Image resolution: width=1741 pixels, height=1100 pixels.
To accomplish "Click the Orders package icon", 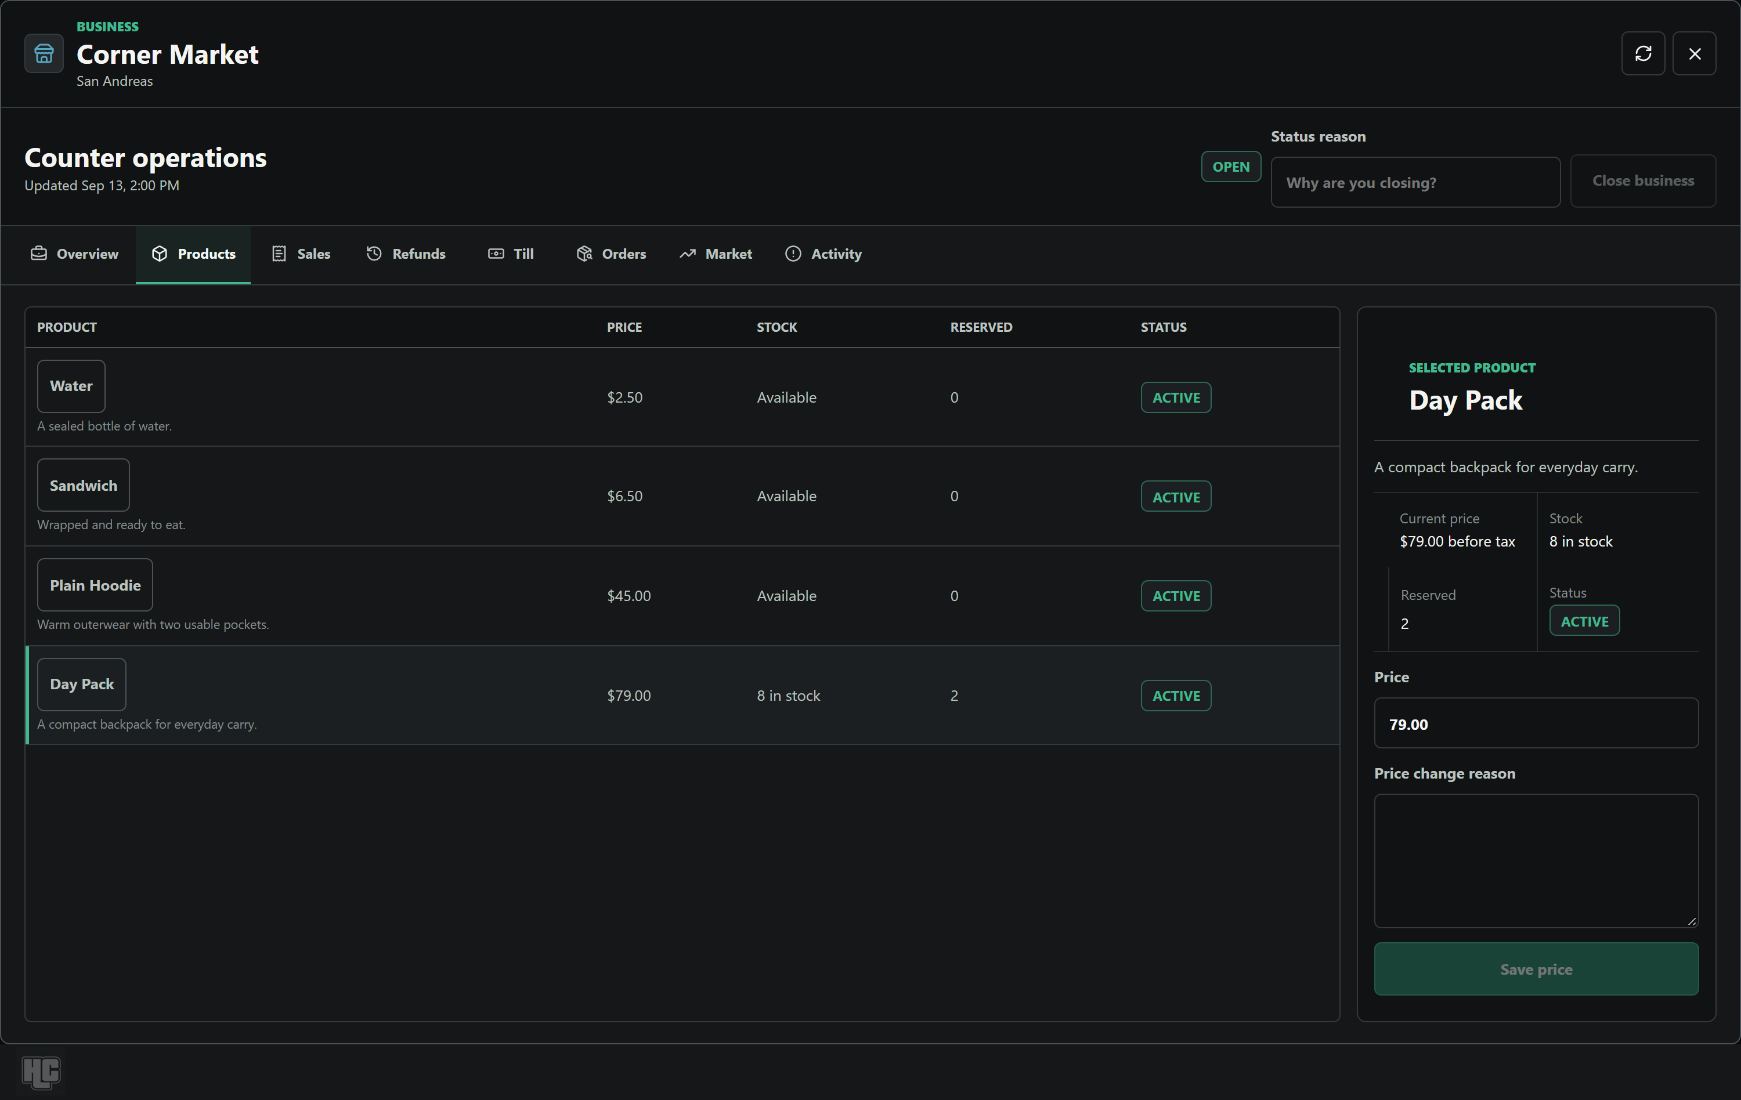I will point(584,254).
